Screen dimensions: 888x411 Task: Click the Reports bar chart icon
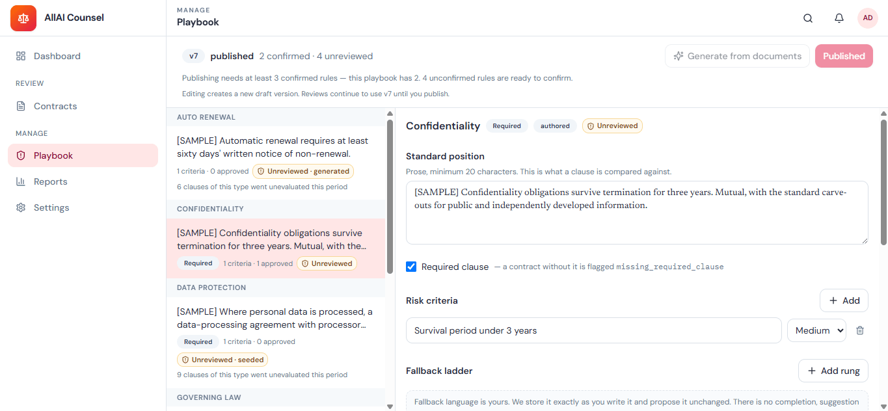(x=21, y=181)
